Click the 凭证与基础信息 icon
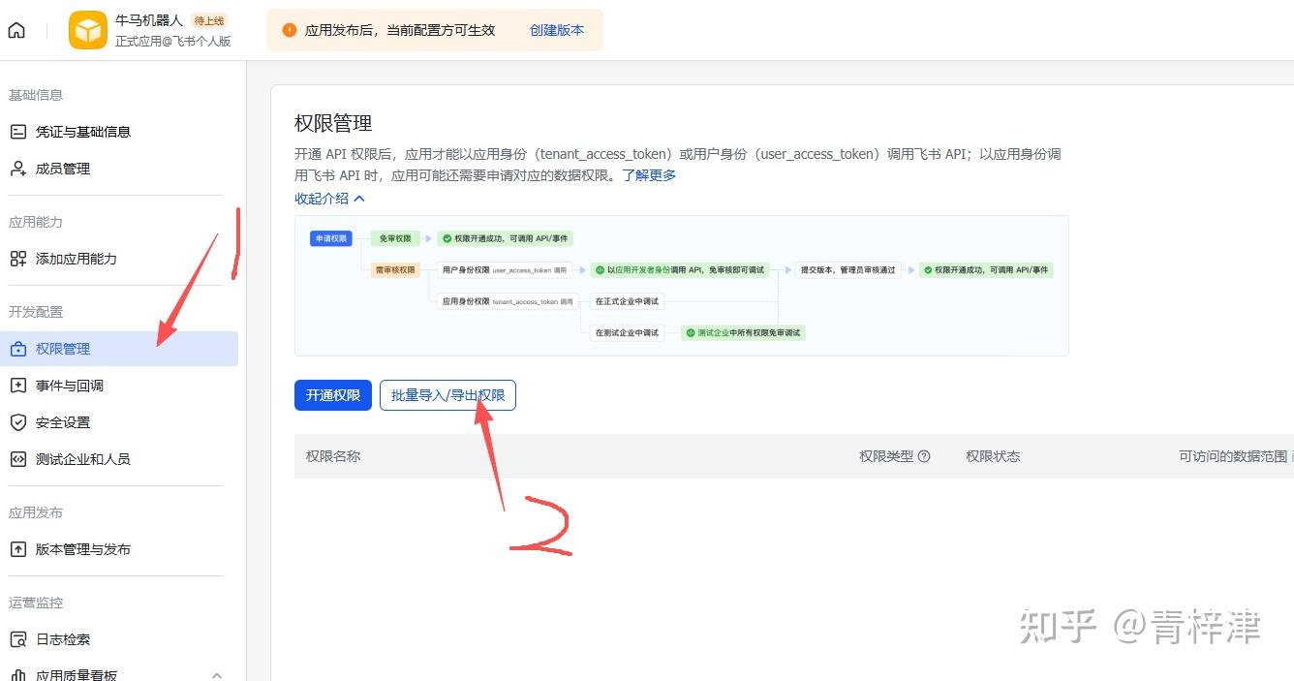Screen dimensions: 1294x681 click(x=17, y=132)
